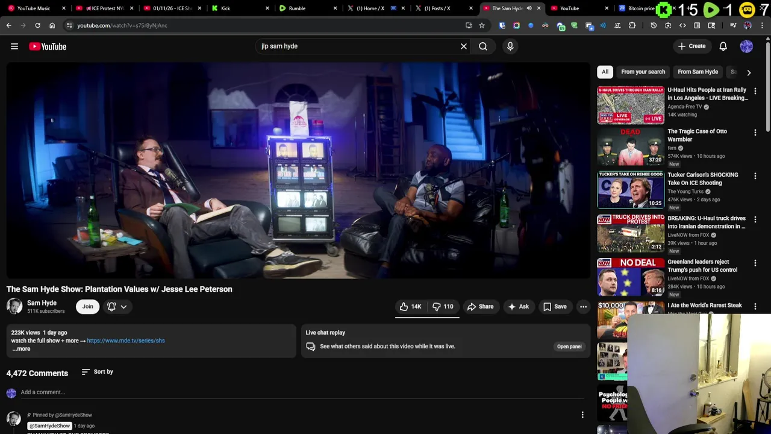
Task: Clear the search box text
Action: pos(464,46)
